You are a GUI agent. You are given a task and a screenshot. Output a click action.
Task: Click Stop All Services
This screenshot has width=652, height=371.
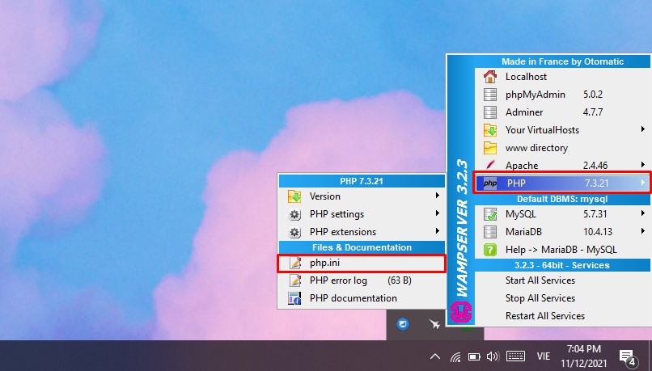pyautogui.click(x=540, y=298)
